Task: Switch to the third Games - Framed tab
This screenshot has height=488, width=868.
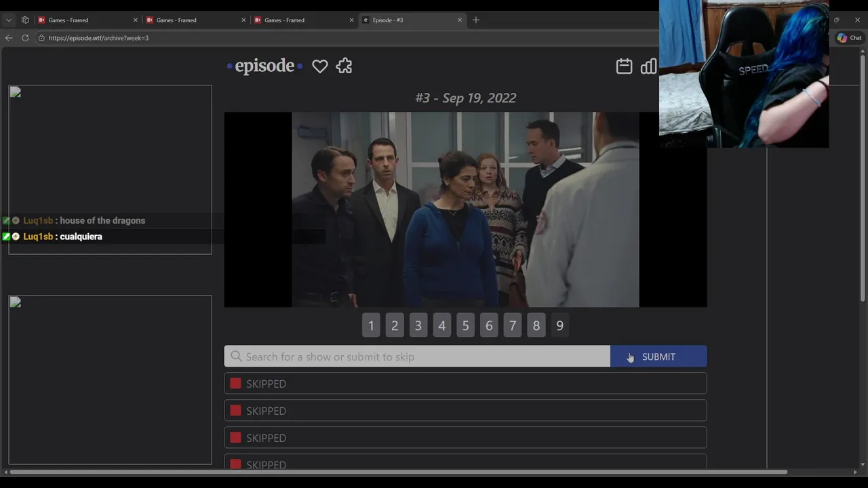Action: pos(304,20)
